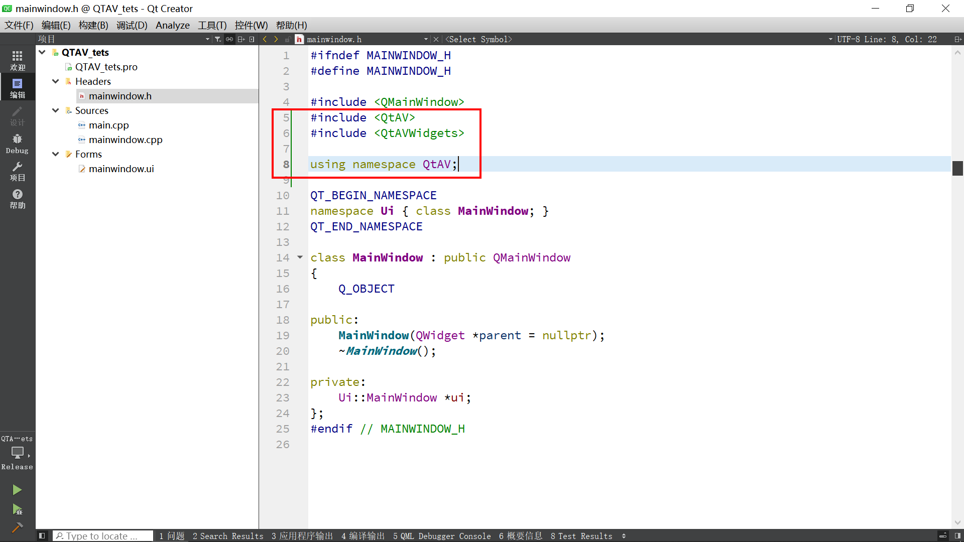Collapse the Sources folder in tree
The width and height of the screenshot is (964, 542).
(x=56, y=110)
